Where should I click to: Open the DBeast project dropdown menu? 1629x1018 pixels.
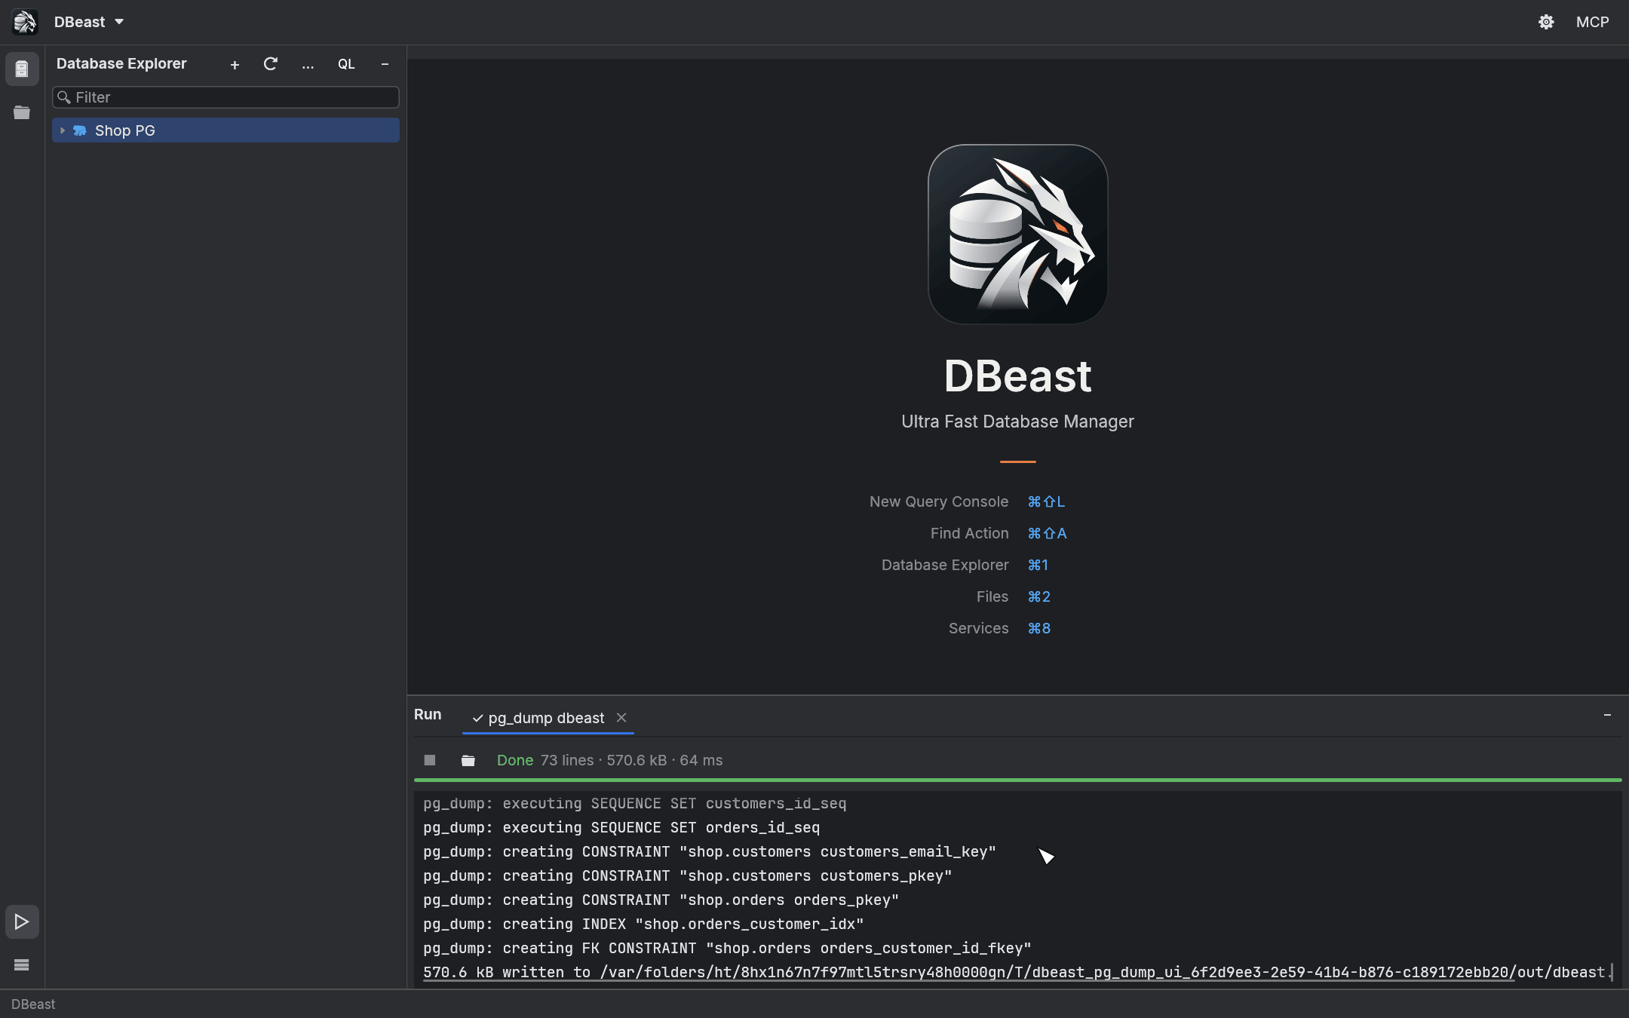pos(88,22)
